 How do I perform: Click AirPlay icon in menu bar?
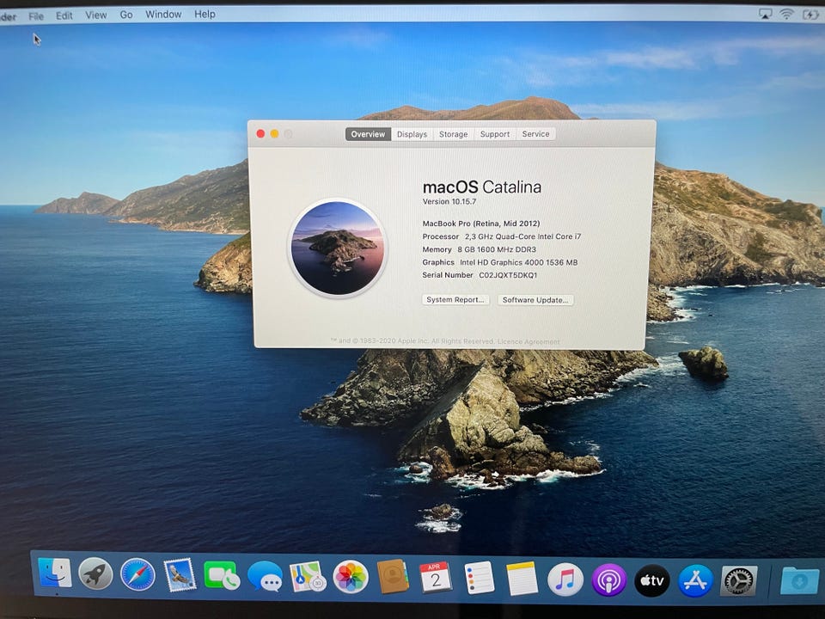pyautogui.click(x=765, y=14)
